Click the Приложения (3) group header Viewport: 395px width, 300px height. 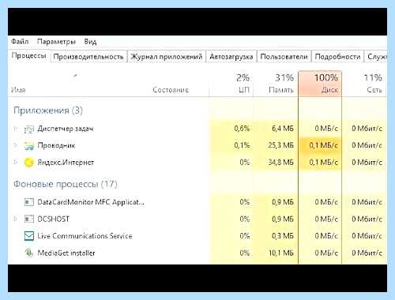(48, 110)
